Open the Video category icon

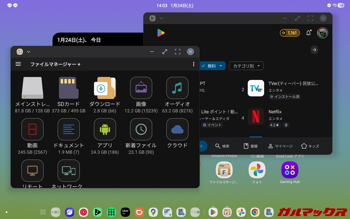[x=32, y=129]
